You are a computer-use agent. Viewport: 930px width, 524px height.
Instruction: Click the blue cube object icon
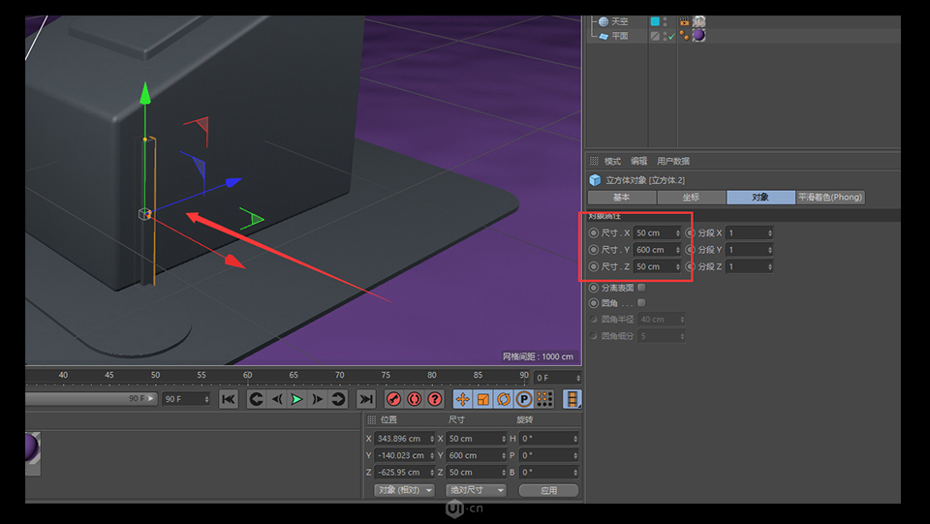(595, 180)
